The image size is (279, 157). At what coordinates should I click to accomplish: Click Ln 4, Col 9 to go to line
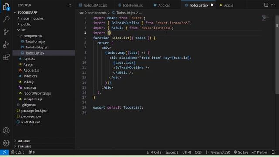pos(154,152)
